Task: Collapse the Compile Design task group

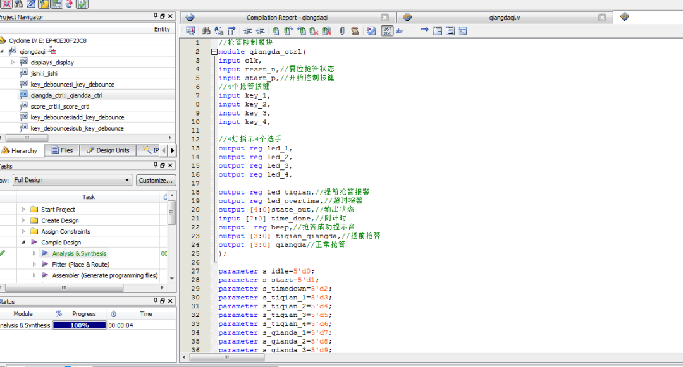Action: [23, 243]
